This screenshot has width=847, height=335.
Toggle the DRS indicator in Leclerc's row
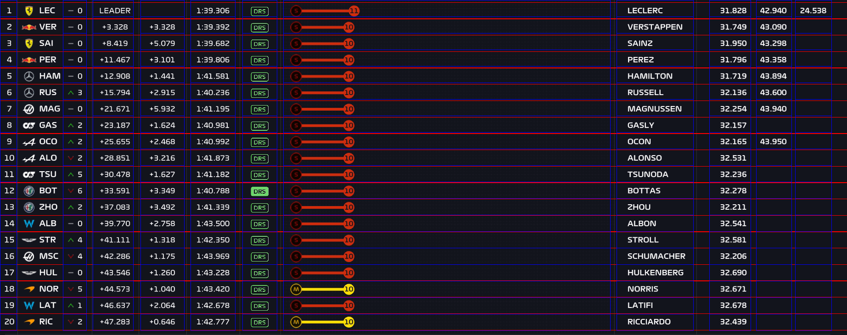point(259,11)
